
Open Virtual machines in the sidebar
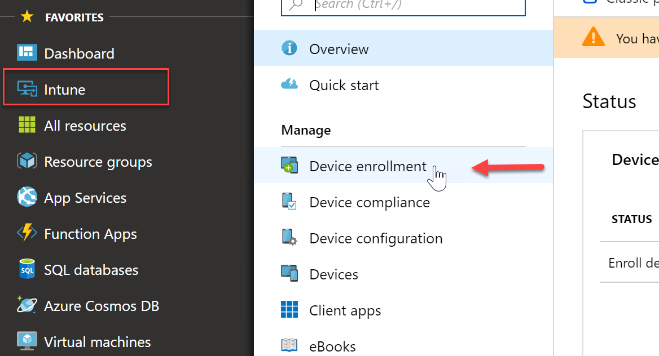84,342
